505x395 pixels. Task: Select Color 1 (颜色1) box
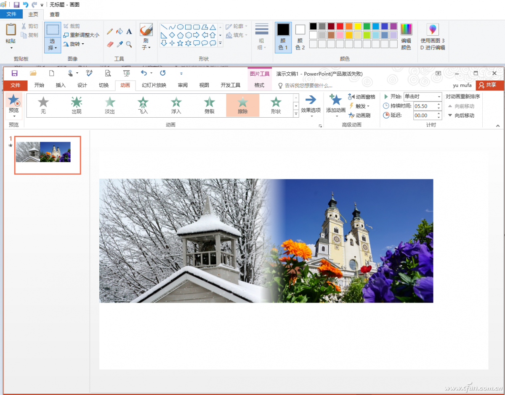pyautogui.click(x=283, y=37)
